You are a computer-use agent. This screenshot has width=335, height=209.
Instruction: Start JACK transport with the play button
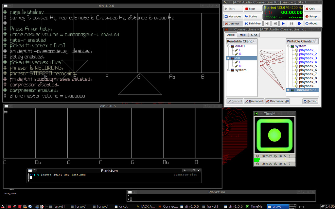click(x=283, y=24)
